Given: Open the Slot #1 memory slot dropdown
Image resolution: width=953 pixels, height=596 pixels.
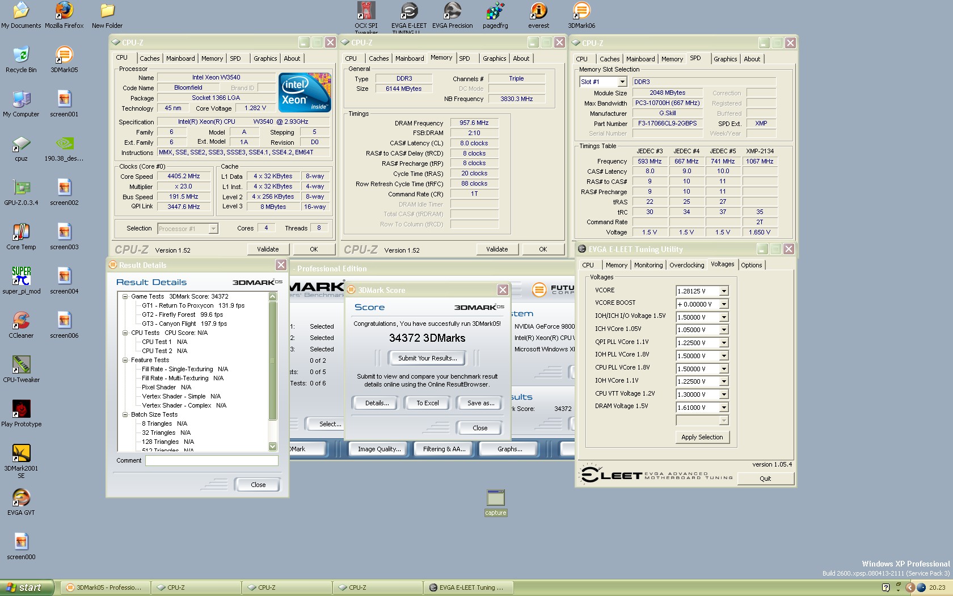Looking at the screenshot, I should [622, 82].
